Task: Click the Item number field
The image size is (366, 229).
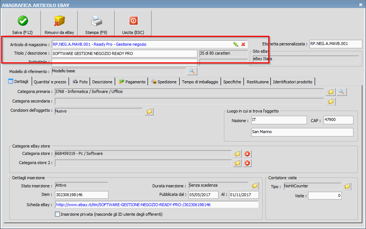Action: coord(82,195)
